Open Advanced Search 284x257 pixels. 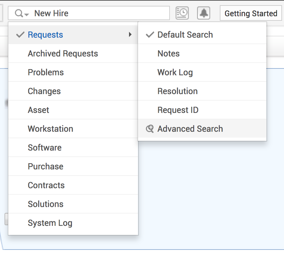coord(190,128)
